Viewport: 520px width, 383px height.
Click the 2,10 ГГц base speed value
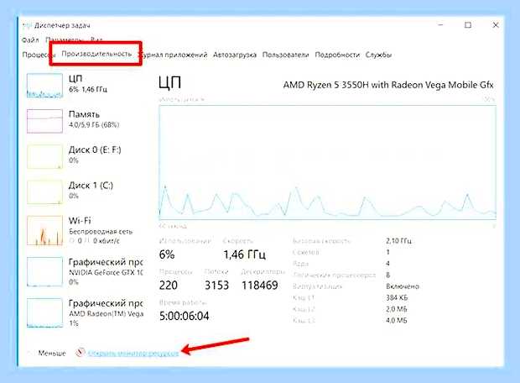[398, 241]
